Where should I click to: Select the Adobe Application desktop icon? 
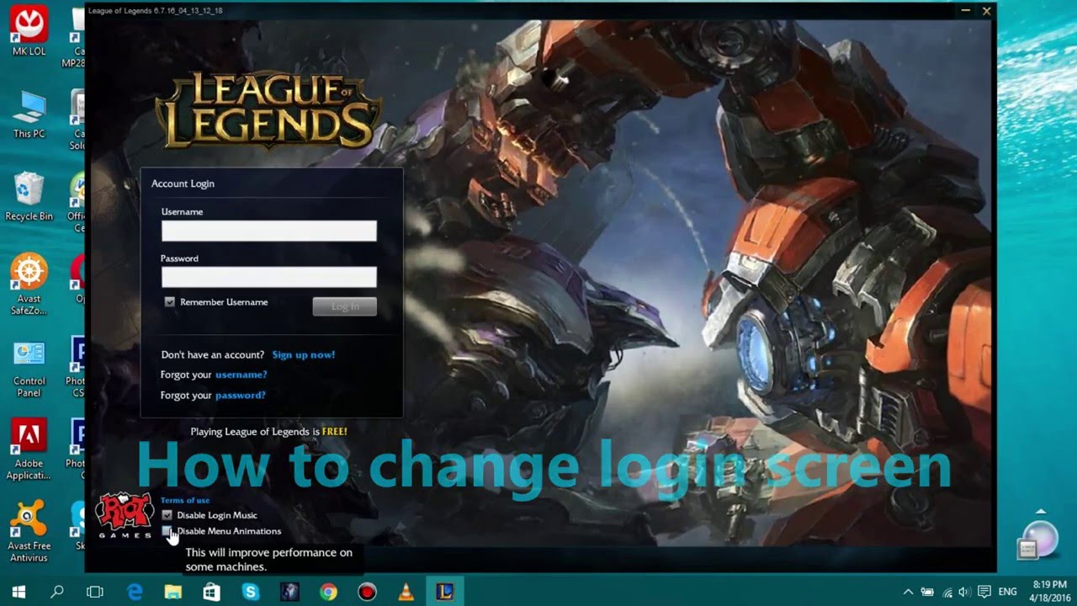pos(29,450)
